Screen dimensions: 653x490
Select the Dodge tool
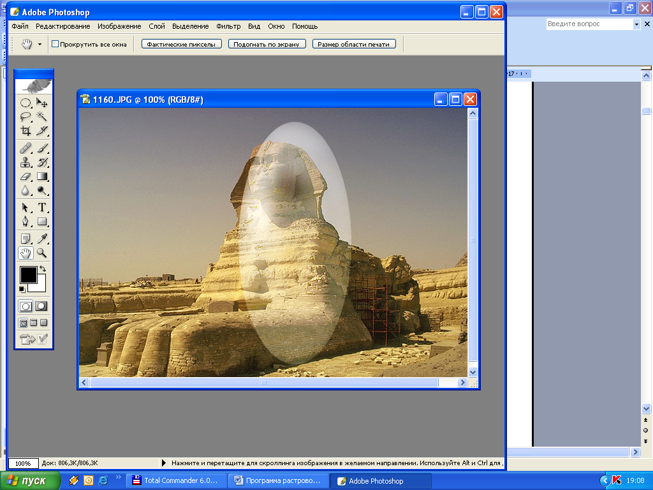click(41, 191)
